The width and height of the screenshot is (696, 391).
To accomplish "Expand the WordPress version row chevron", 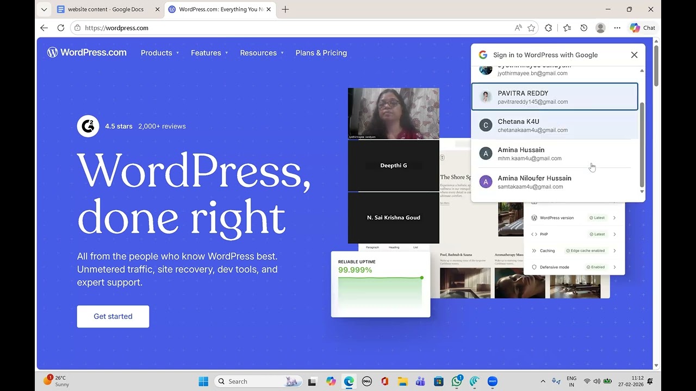I will [614, 218].
